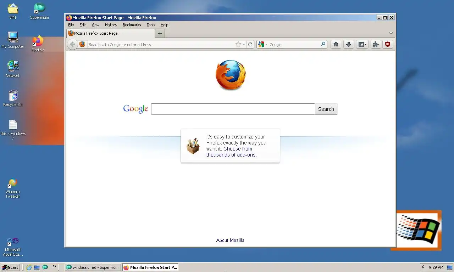Show bookmarks menu toolbar button
Image resolution: width=454 pixels, height=272 pixels.
click(362, 44)
